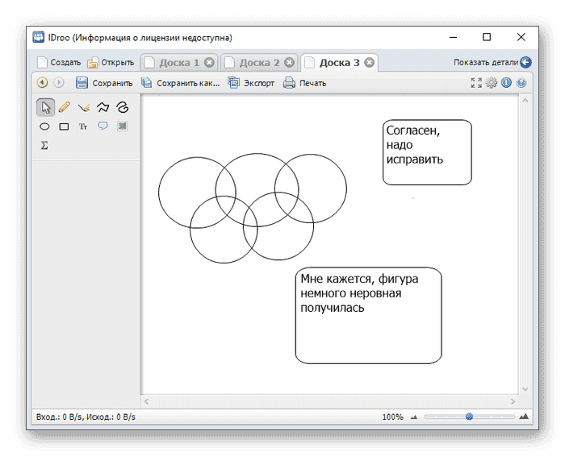
Task: Pick the speech bubble comment tool
Action: tap(103, 126)
